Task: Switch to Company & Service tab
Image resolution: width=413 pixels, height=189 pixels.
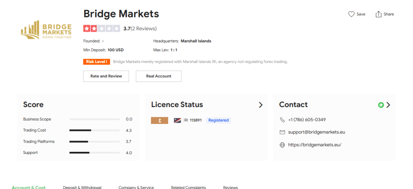Action: (136, 187)
